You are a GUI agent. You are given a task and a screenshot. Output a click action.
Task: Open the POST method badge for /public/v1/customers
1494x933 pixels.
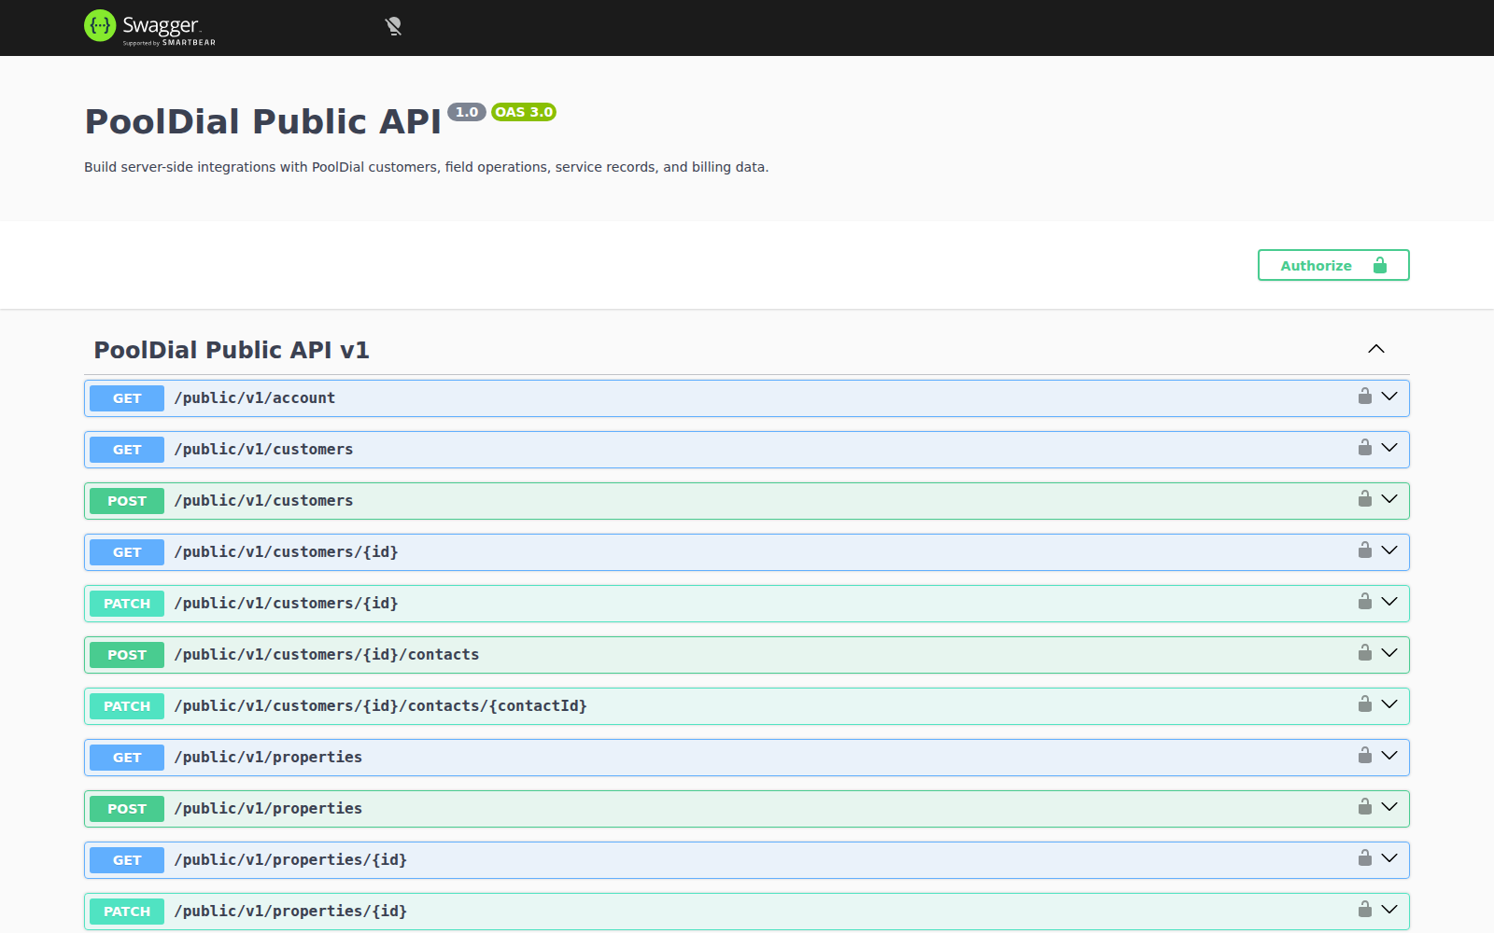click(x=127, y=501)
